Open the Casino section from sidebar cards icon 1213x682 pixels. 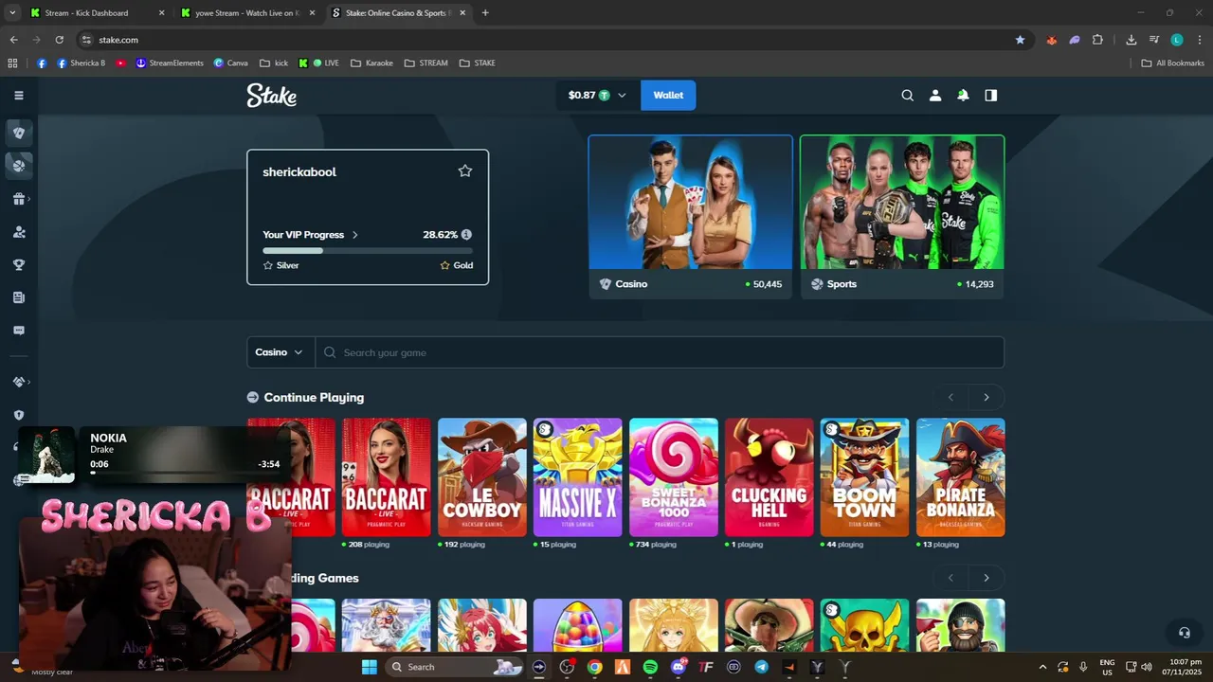[x=19, y=133]
